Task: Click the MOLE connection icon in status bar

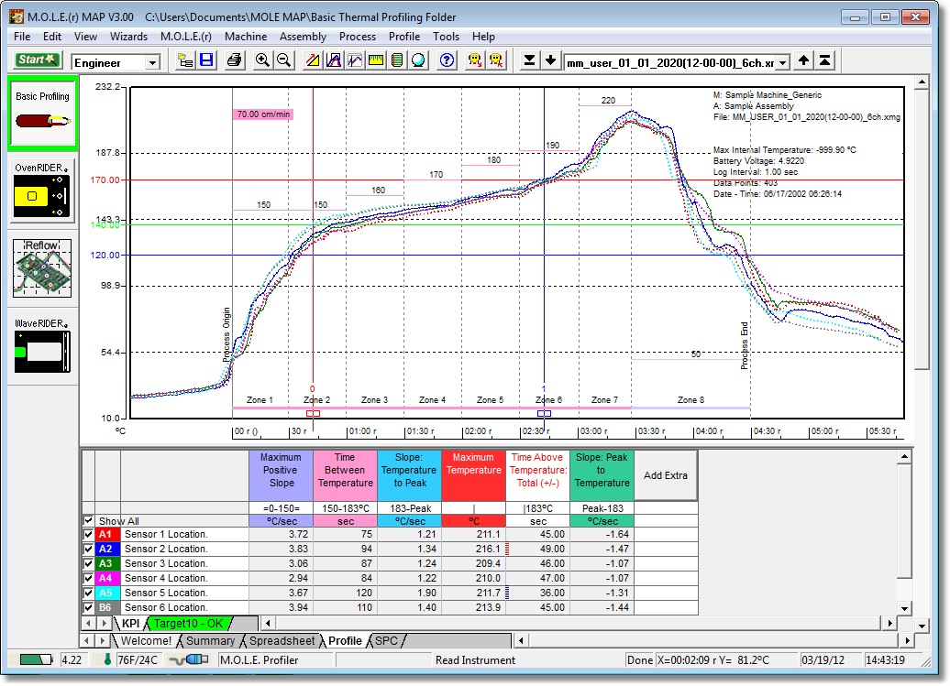Action: tap(189, 659)
